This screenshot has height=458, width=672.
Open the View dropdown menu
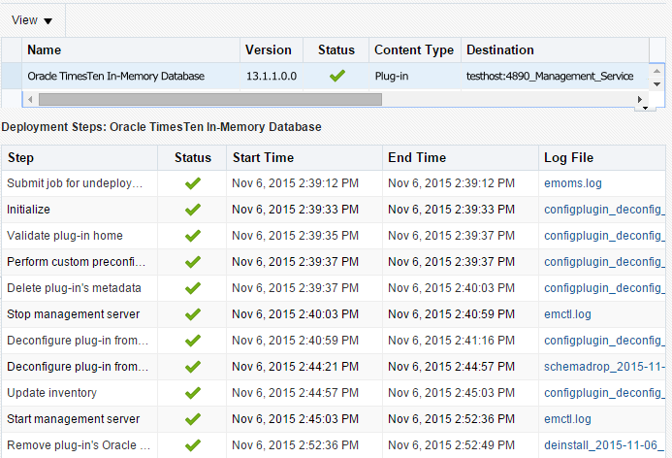[x=32, y=20]
